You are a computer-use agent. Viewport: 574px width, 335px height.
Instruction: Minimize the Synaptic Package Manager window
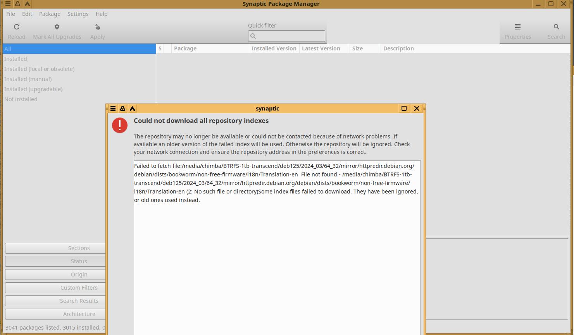(538, 4)
